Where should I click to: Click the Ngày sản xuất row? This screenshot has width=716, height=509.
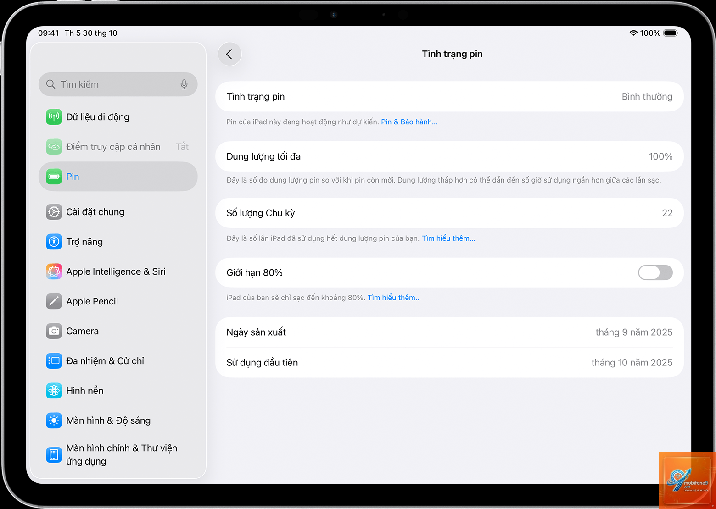click(449, 332)
